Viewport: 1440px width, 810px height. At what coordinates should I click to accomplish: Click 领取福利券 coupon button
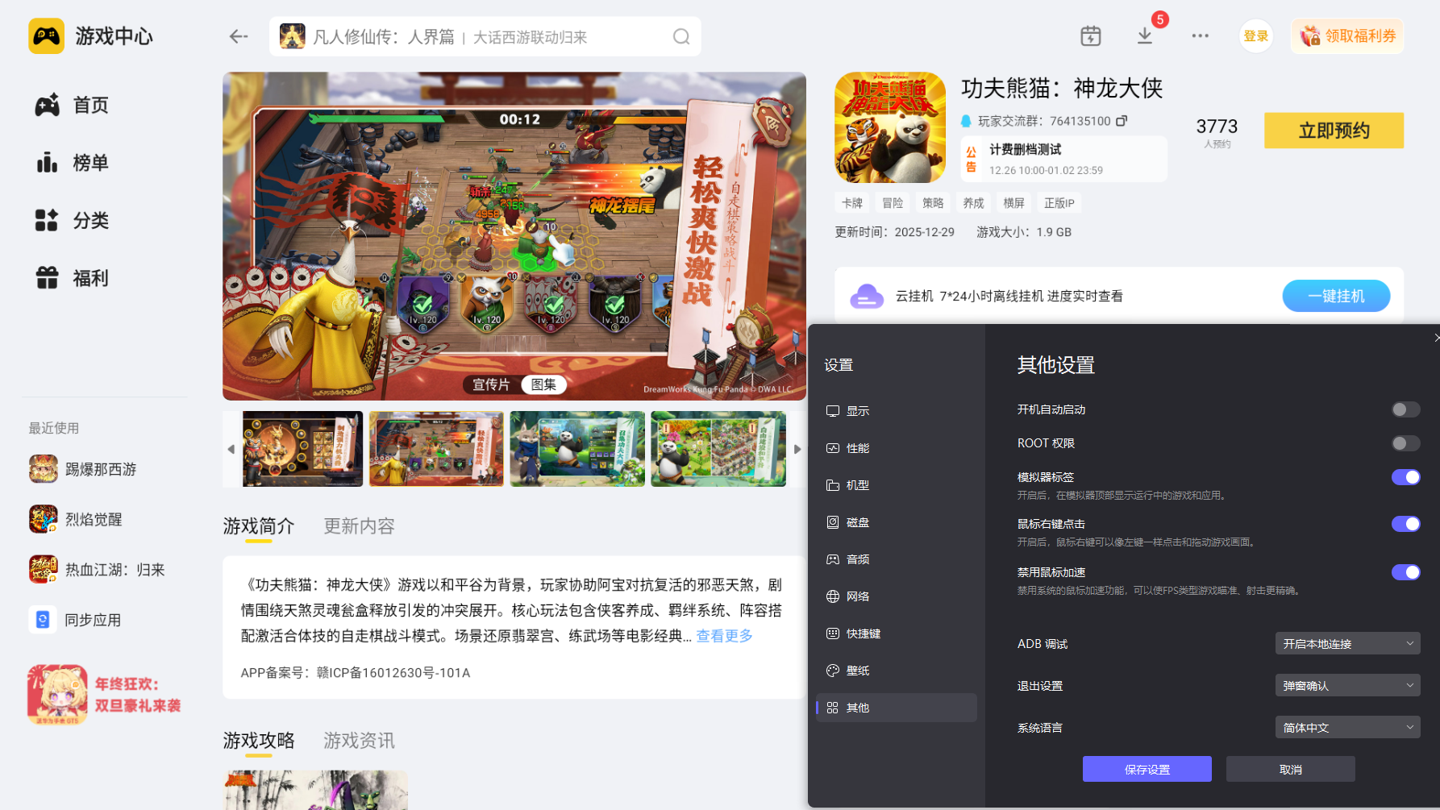[1347, 36]
